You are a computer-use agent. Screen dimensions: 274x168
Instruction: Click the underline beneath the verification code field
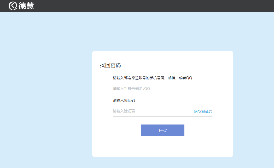162,116
